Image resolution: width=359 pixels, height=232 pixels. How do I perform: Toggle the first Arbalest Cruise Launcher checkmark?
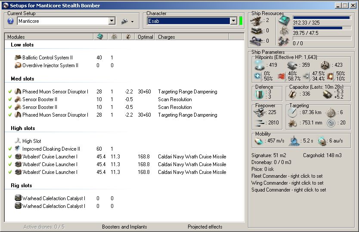tap(10, 157)
